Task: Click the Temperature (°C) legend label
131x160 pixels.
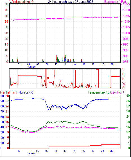Action: (99, 92)
